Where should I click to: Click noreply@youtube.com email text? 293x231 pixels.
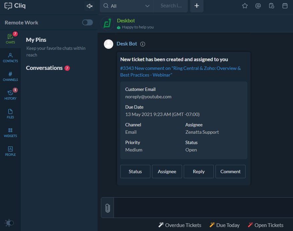coord(148,97)
